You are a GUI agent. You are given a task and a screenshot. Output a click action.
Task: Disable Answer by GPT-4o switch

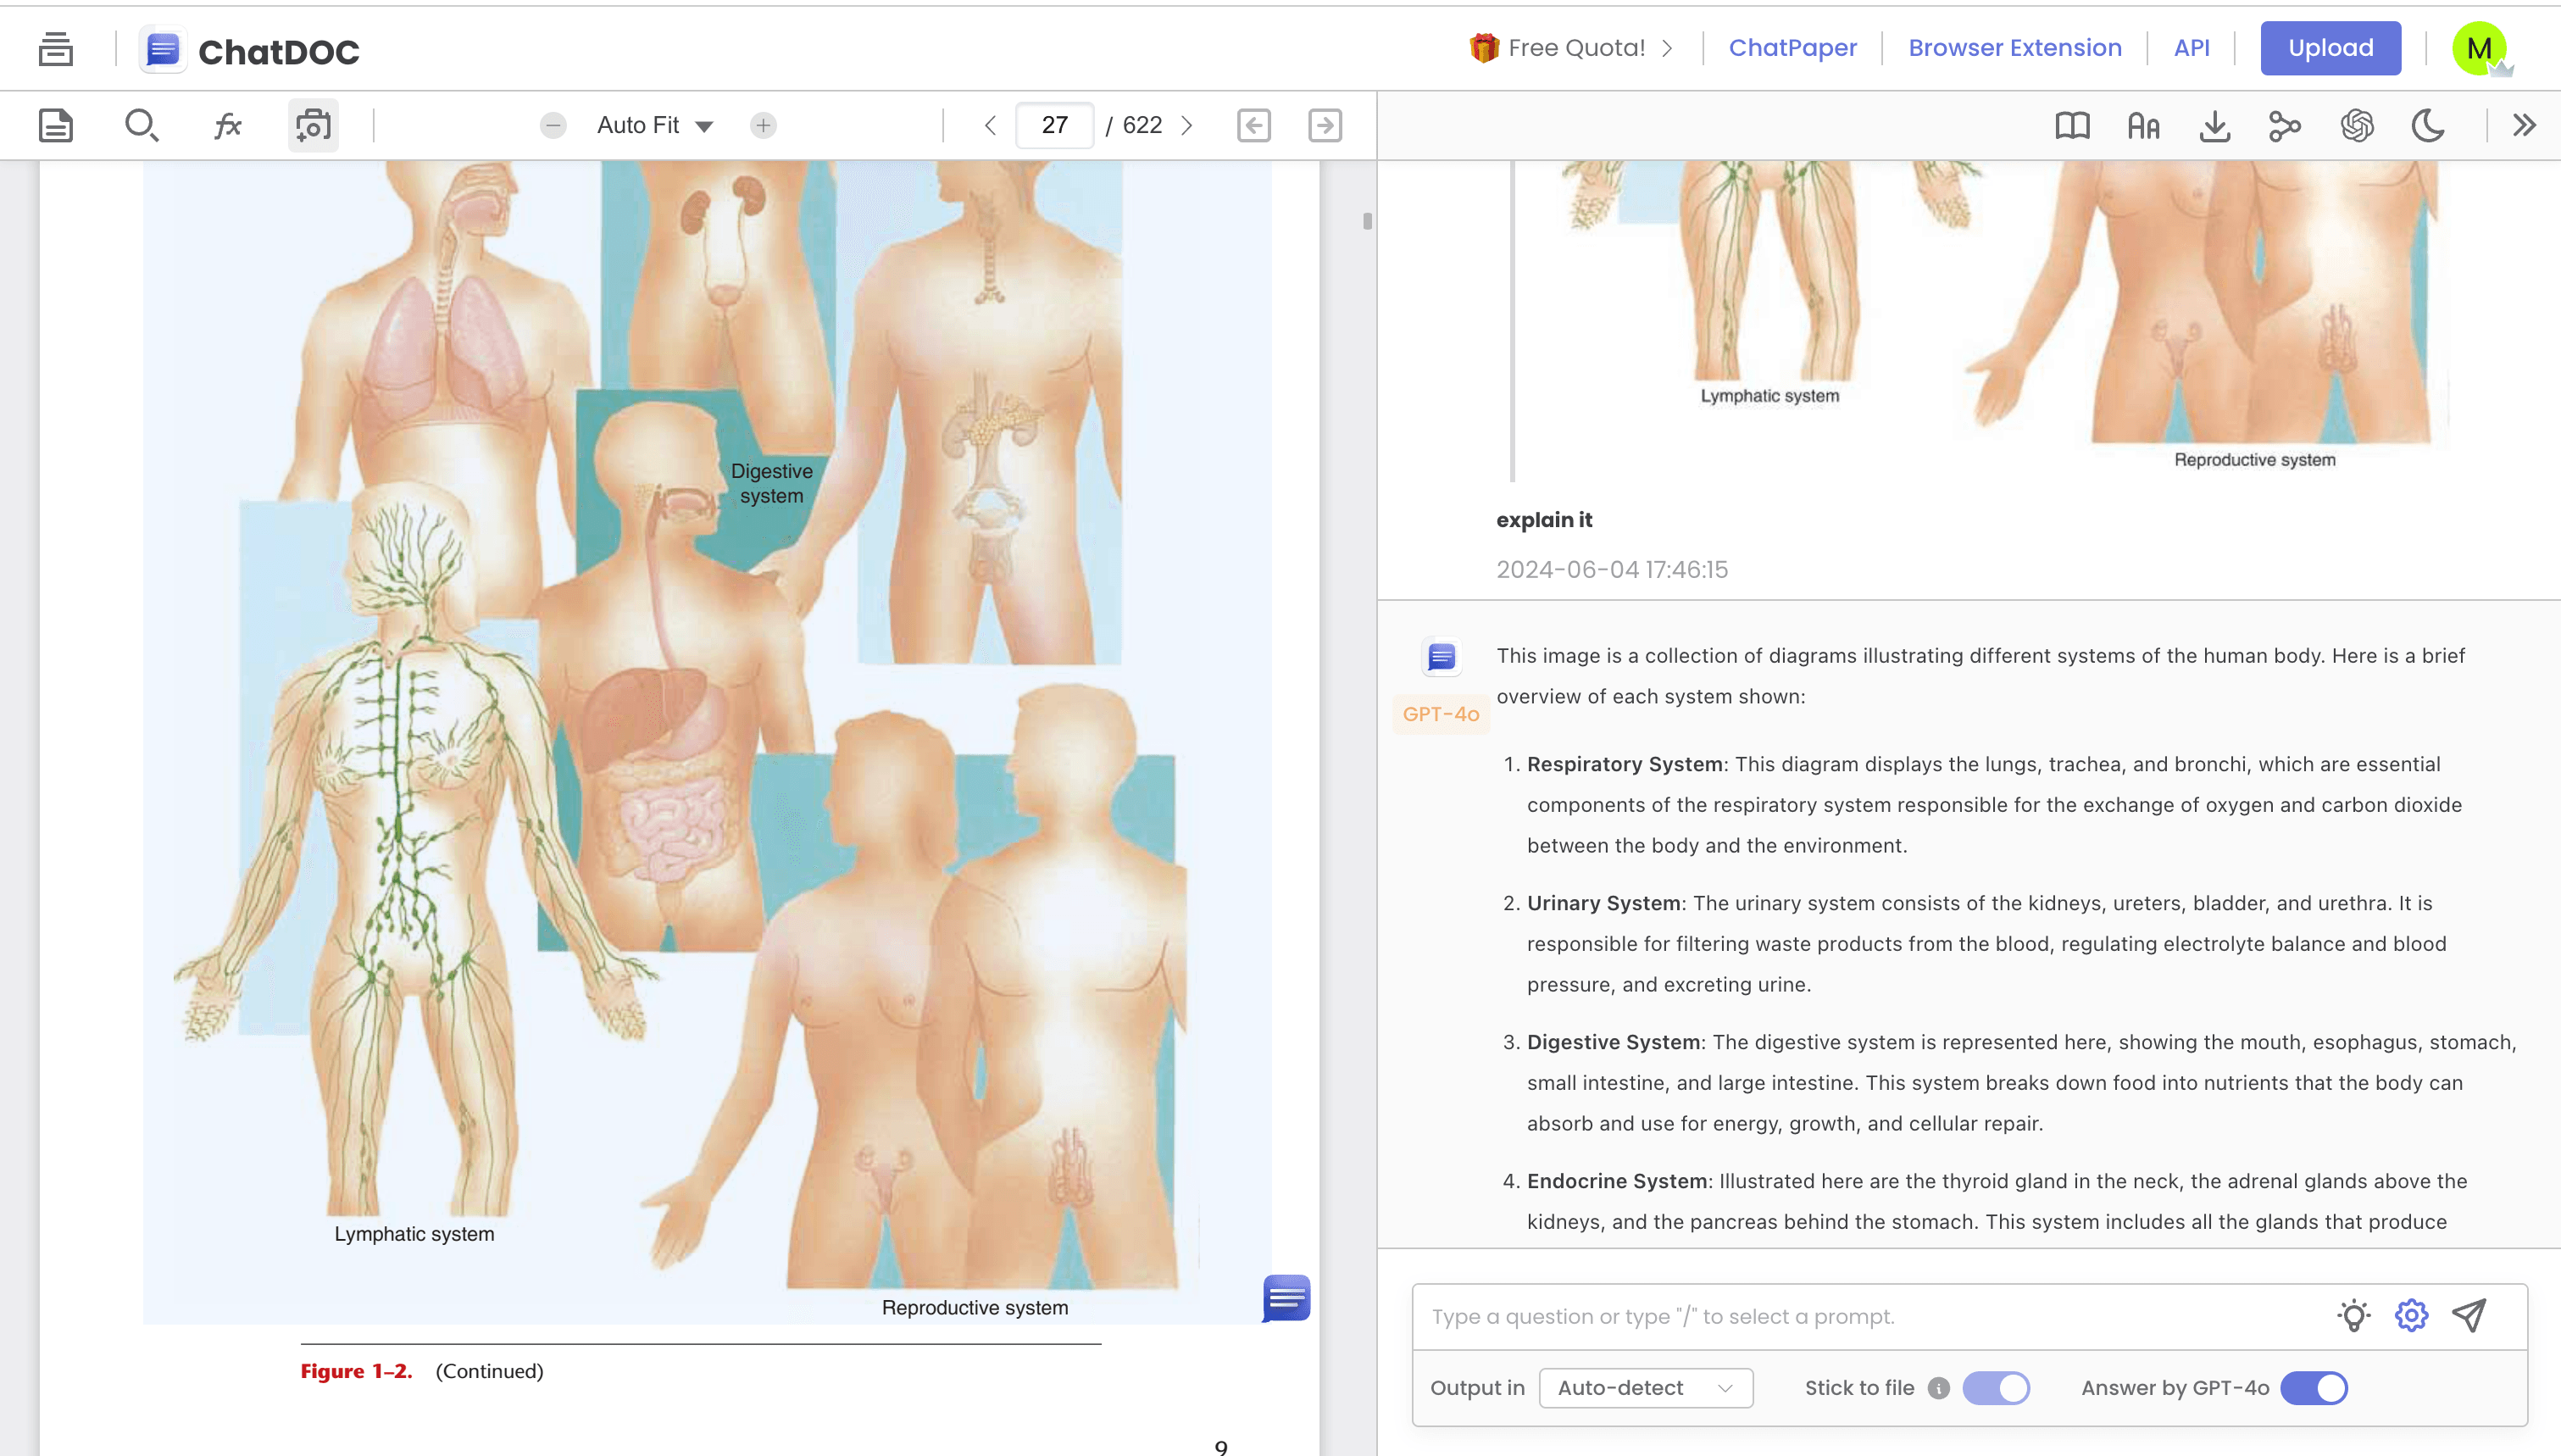coord(2314,1387)
